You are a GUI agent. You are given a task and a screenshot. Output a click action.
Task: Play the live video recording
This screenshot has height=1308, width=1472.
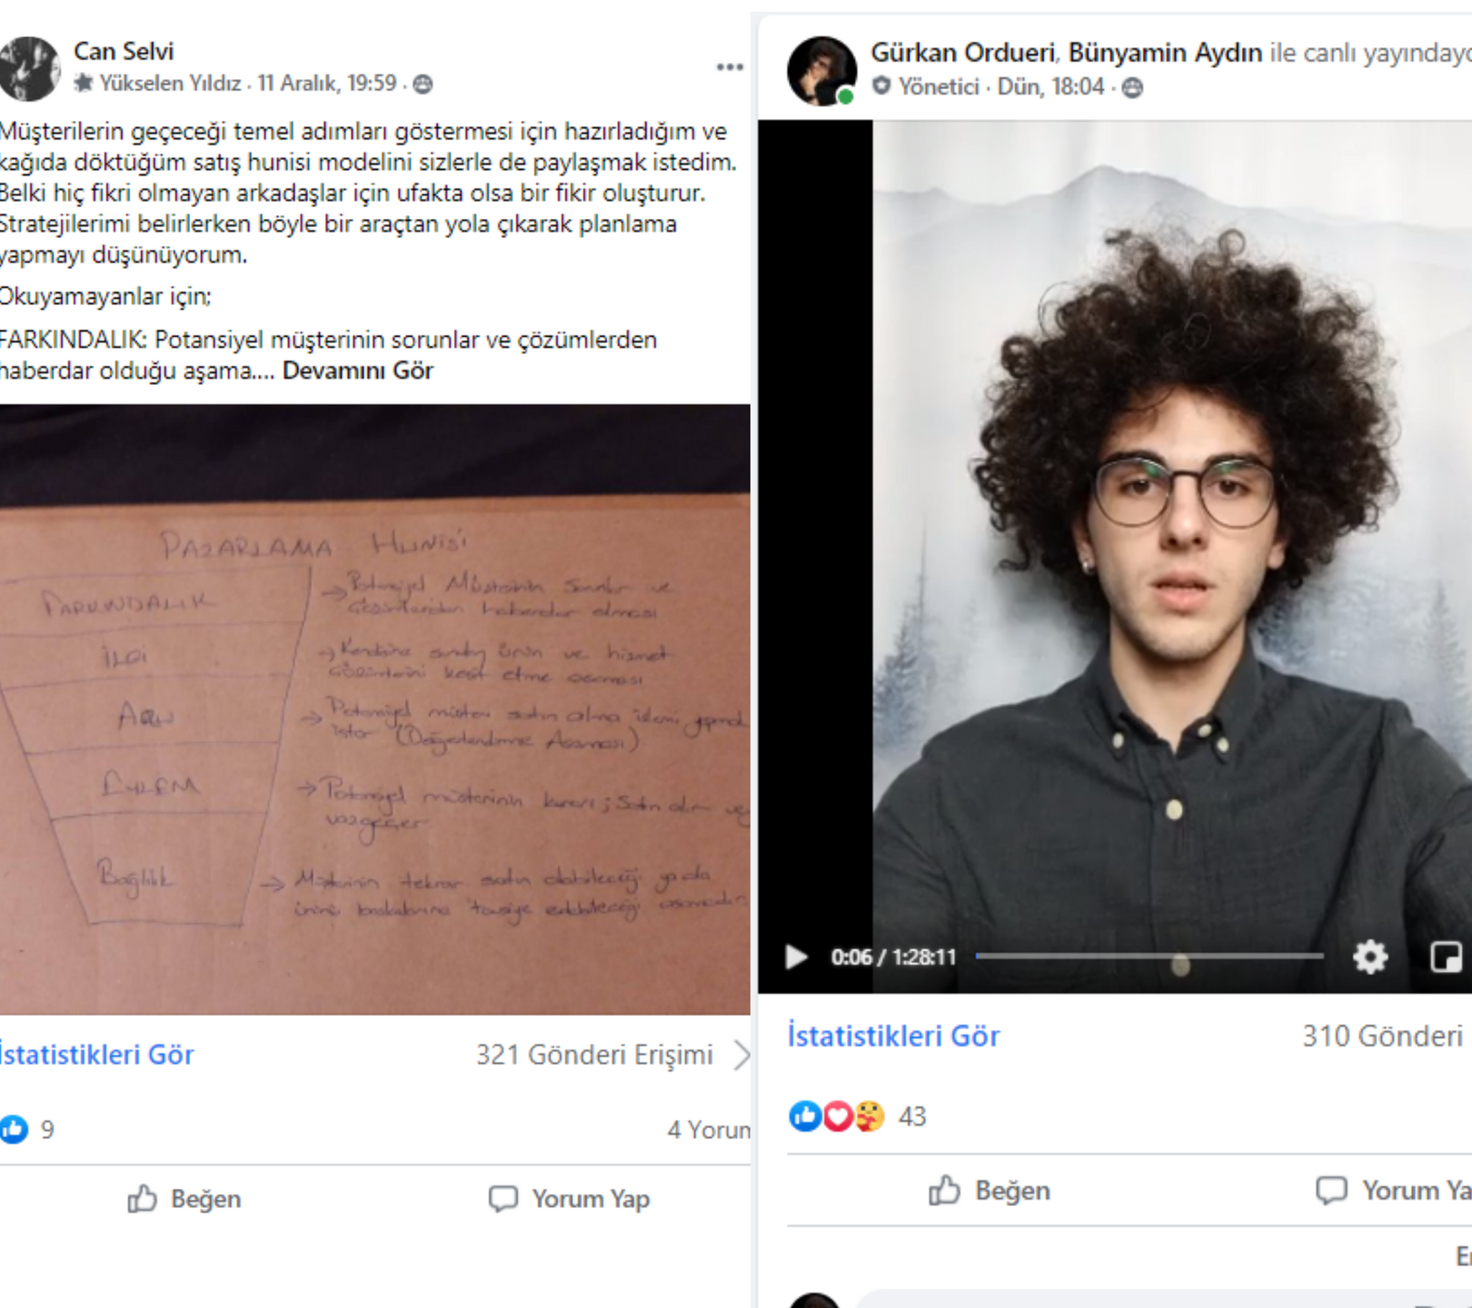(x=796, y=956)
